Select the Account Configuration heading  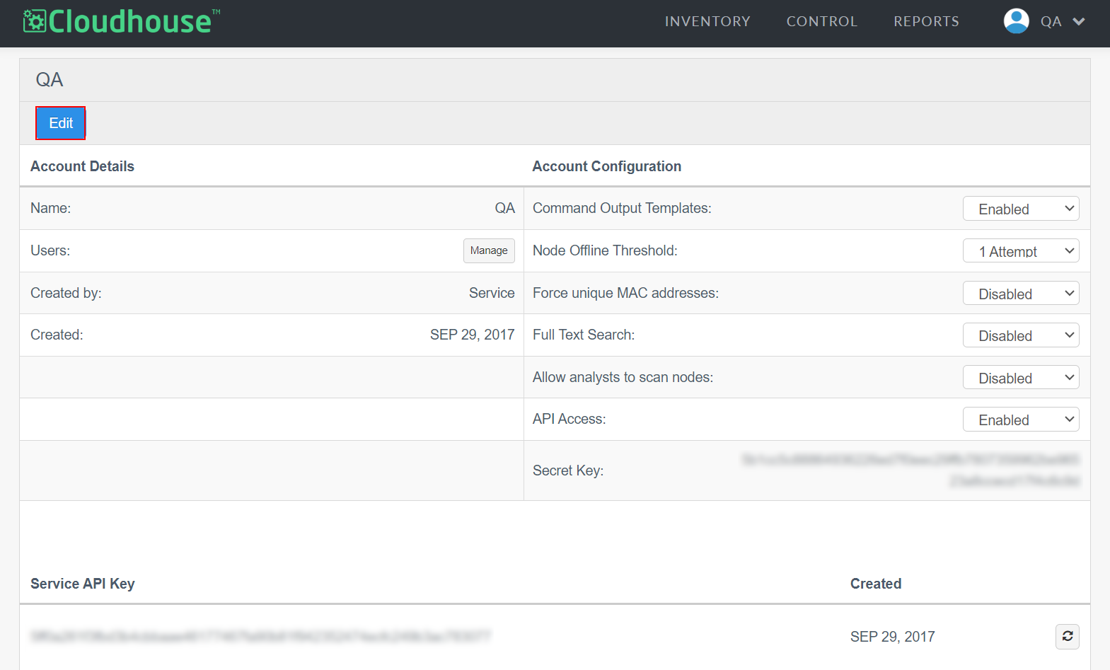click(607, 166)
